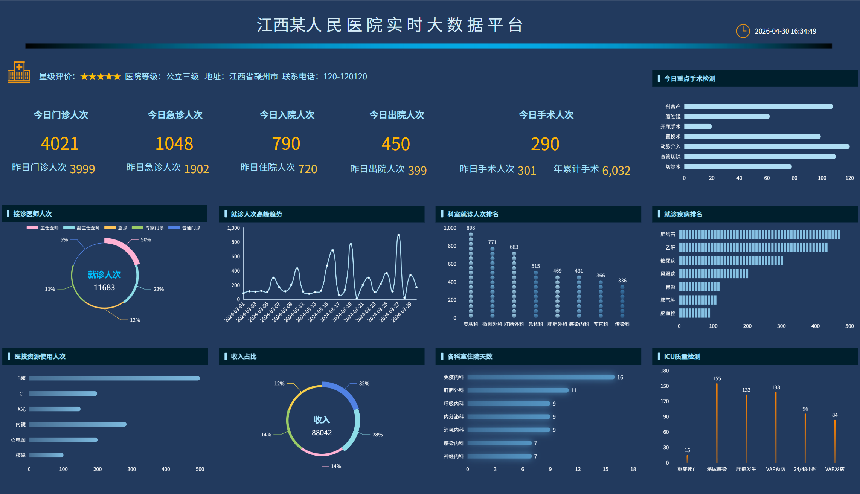Click the 泌尿感染 bar valued 155
Image resolution: width=860 pixels, height=494 pixels.
(717, 423)
